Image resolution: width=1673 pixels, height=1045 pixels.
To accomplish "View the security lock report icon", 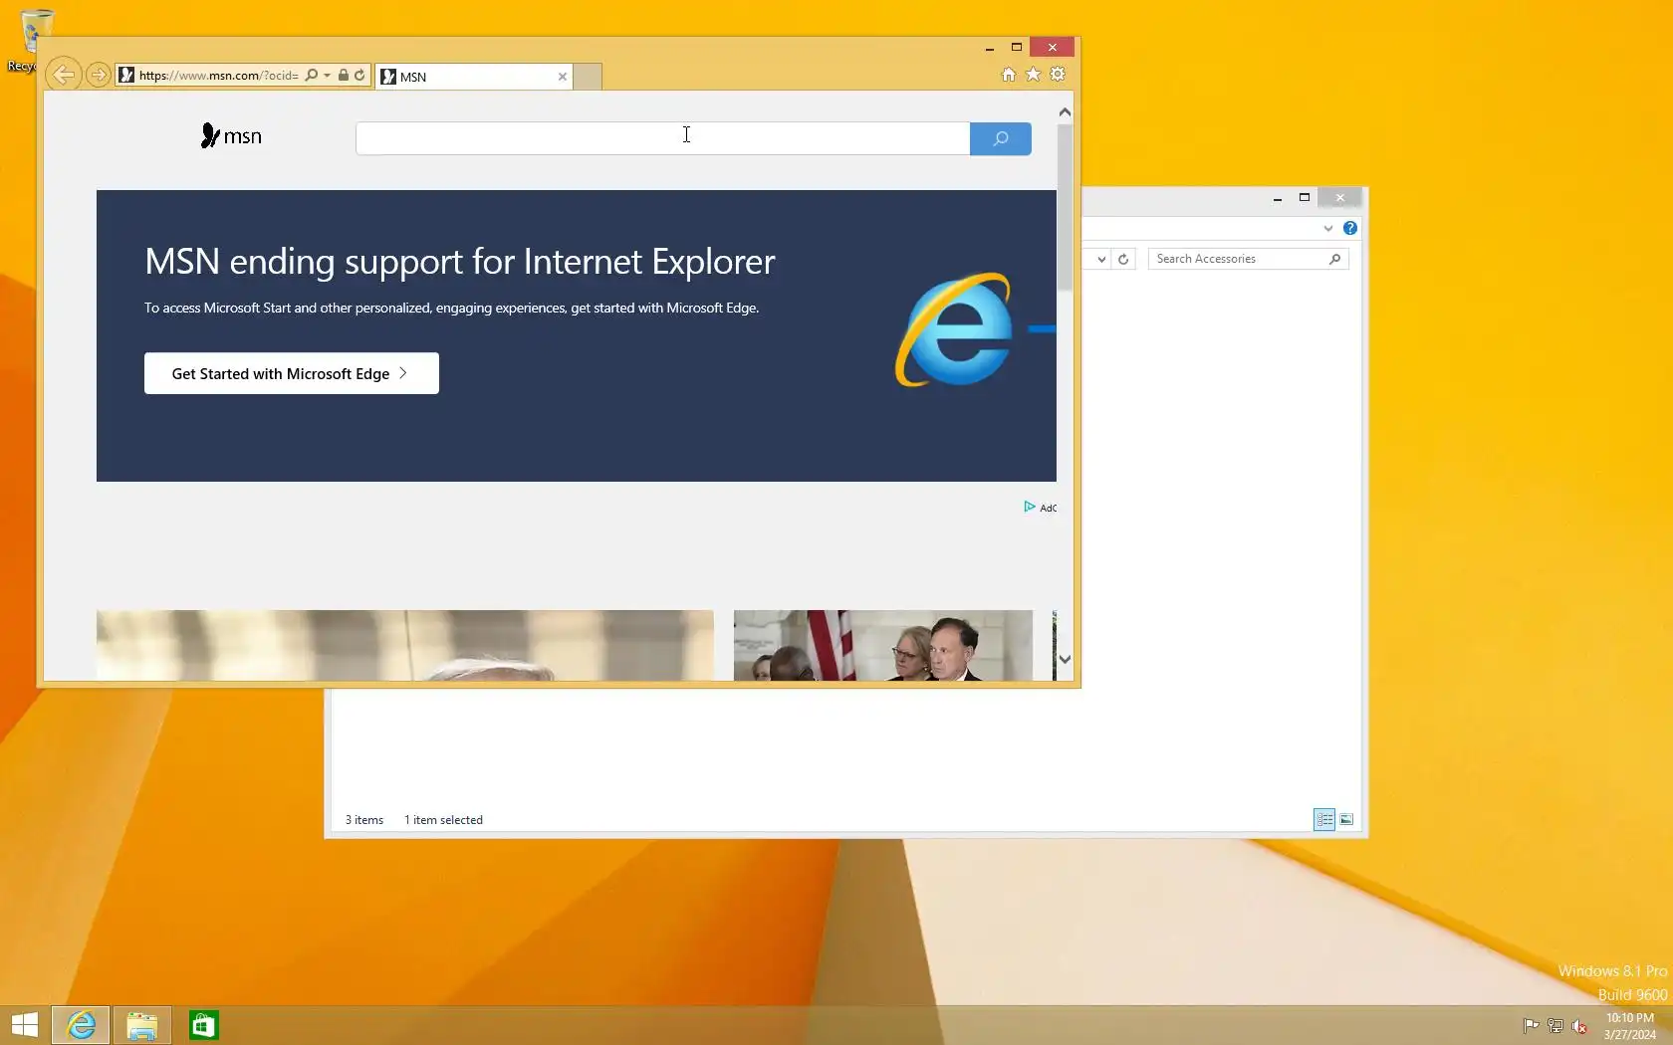I will 344,75.
